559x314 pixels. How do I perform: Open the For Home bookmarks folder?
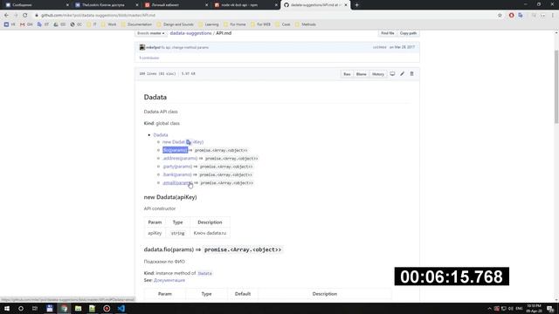click(235, 24)
